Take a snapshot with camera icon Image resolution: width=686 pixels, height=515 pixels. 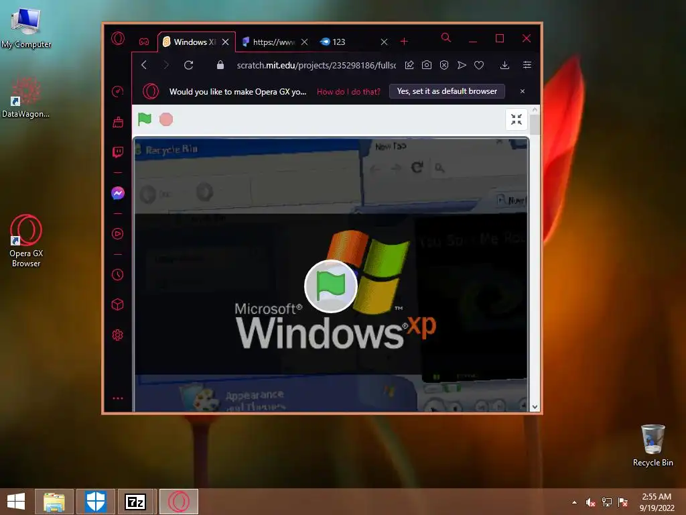pos(427,65)
